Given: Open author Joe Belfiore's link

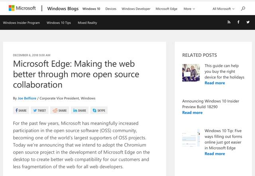Looking at the screenshot, I should tap(27, 98).
